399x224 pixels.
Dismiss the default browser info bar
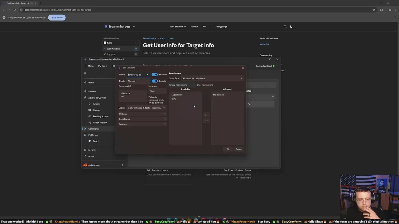tap(395, 17)
